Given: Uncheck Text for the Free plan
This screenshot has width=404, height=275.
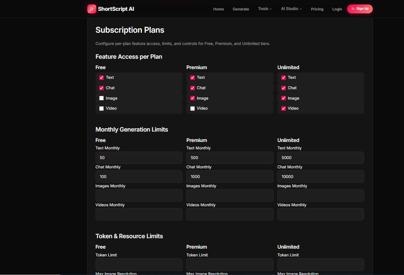Looking at the screenshot, I should click(101, 78).
